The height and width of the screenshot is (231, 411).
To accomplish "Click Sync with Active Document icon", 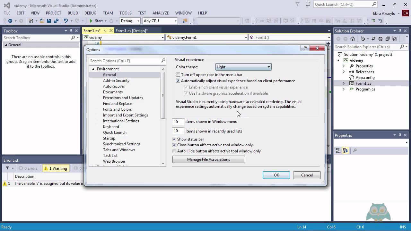I will point(373,39).
